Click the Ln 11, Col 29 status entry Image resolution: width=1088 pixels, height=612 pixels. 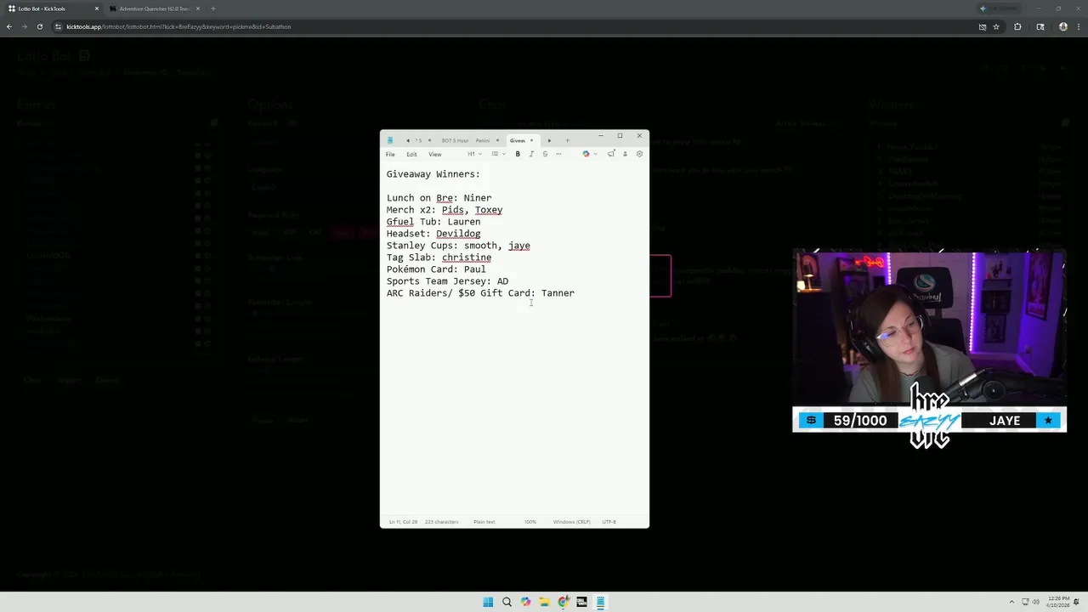tap(403, 521)
